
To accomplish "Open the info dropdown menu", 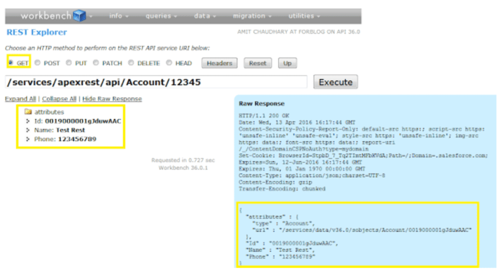I will point(119,16).
